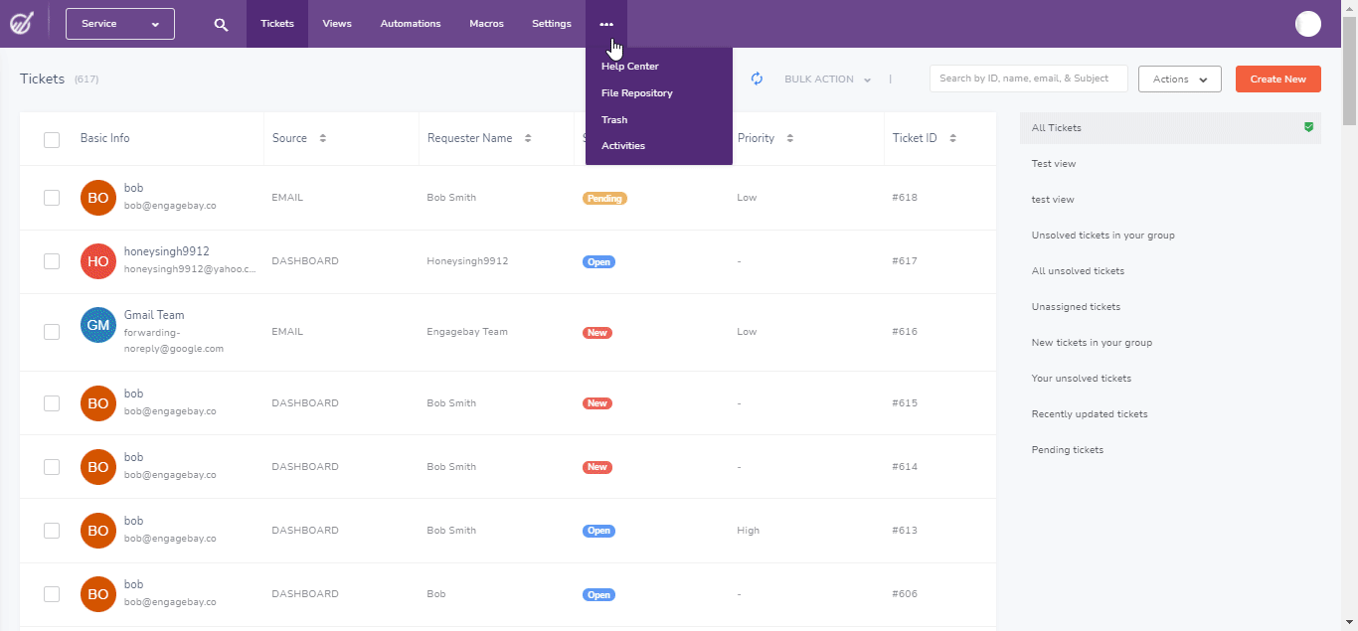Image resolution: width=1358 pixels, height=631 pixels.
Task: Click the ticket search input field
Action: click(x=1029, y=79)
